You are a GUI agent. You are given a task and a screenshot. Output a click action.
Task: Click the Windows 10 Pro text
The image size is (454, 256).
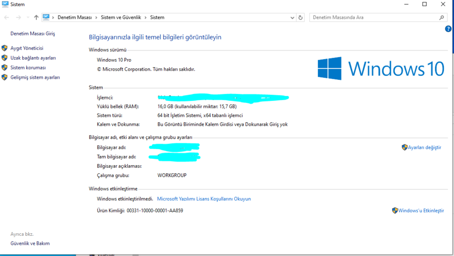114,60
